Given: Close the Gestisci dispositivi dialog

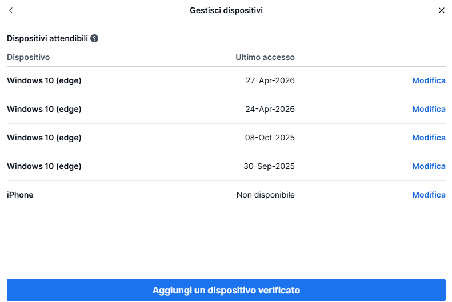Looking at the screenshot, I should [441, 10].
